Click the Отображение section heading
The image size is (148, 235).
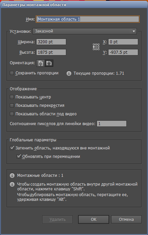pos(23,89)
